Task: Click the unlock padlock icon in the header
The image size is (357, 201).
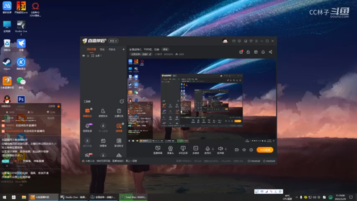Action: click(x=248, y=52)
